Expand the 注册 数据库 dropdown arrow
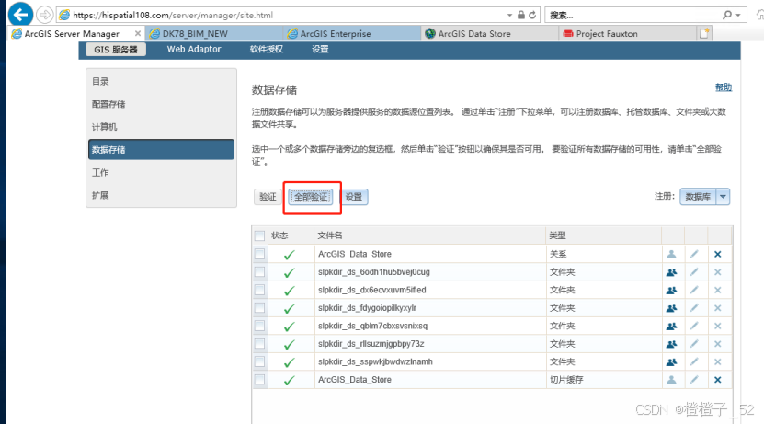764x424 pixels. point(723,197)
